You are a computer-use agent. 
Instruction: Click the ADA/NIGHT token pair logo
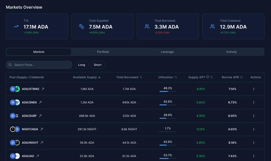(x=15, y=143)
